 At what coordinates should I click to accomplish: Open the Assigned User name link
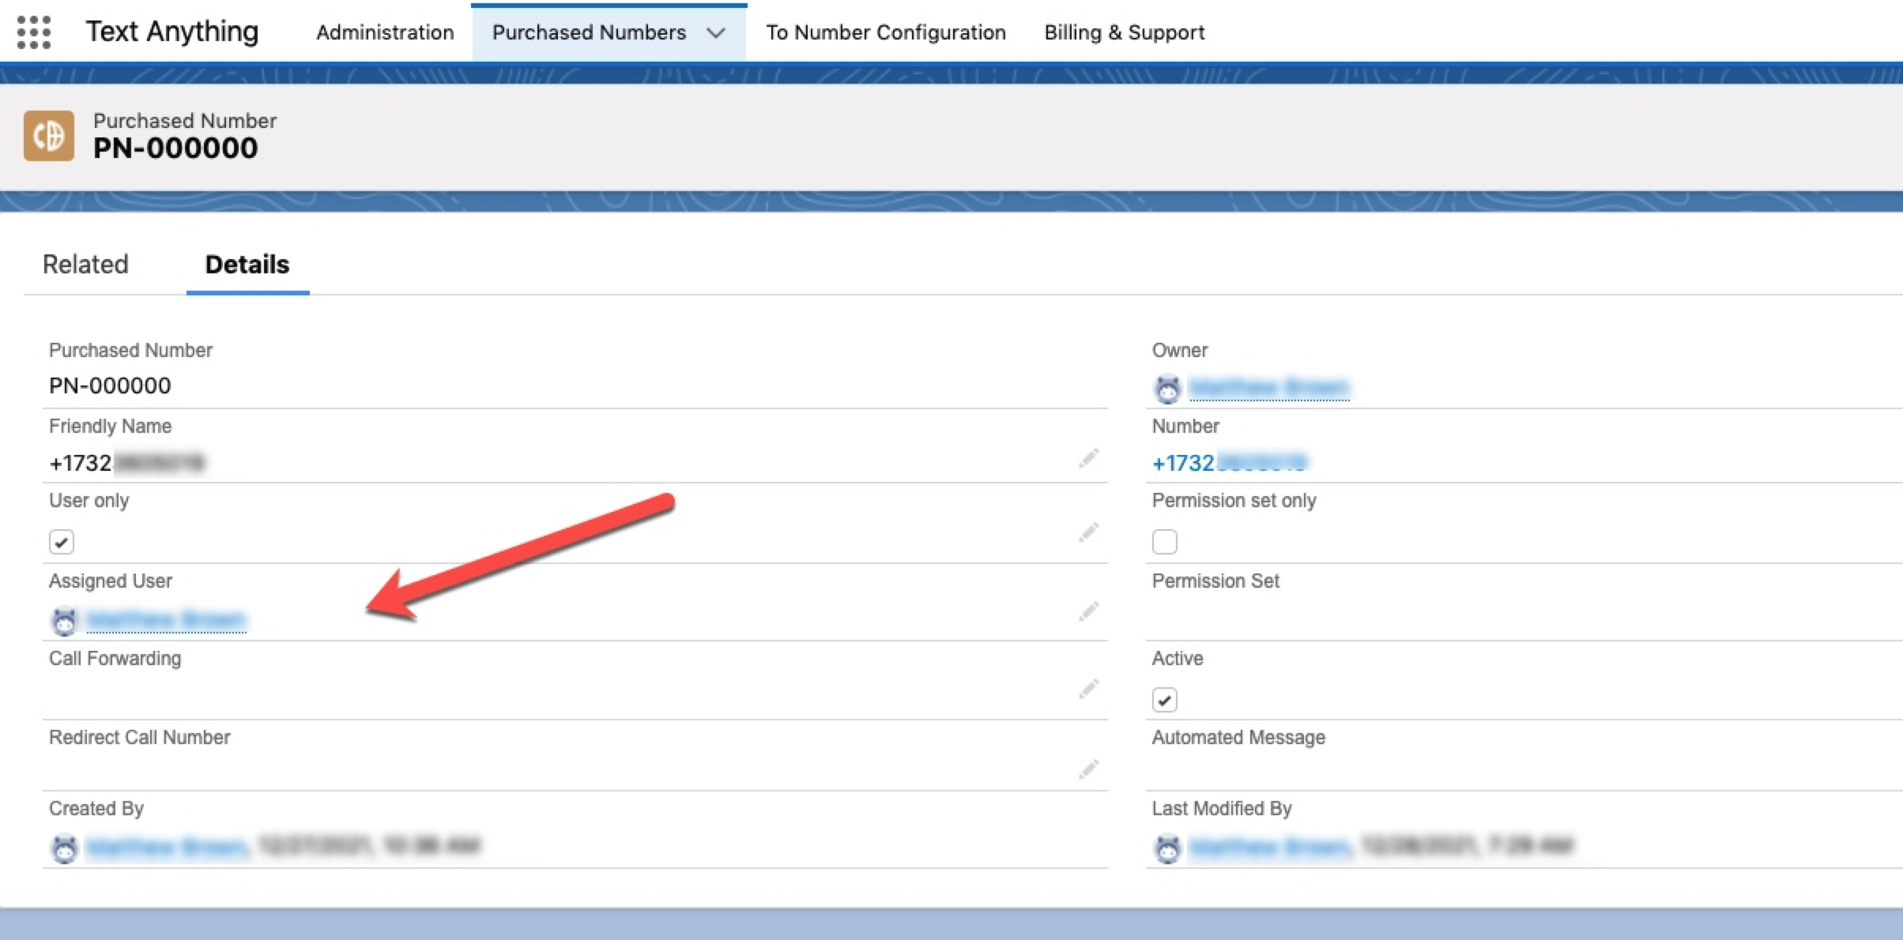coord(166,620)
